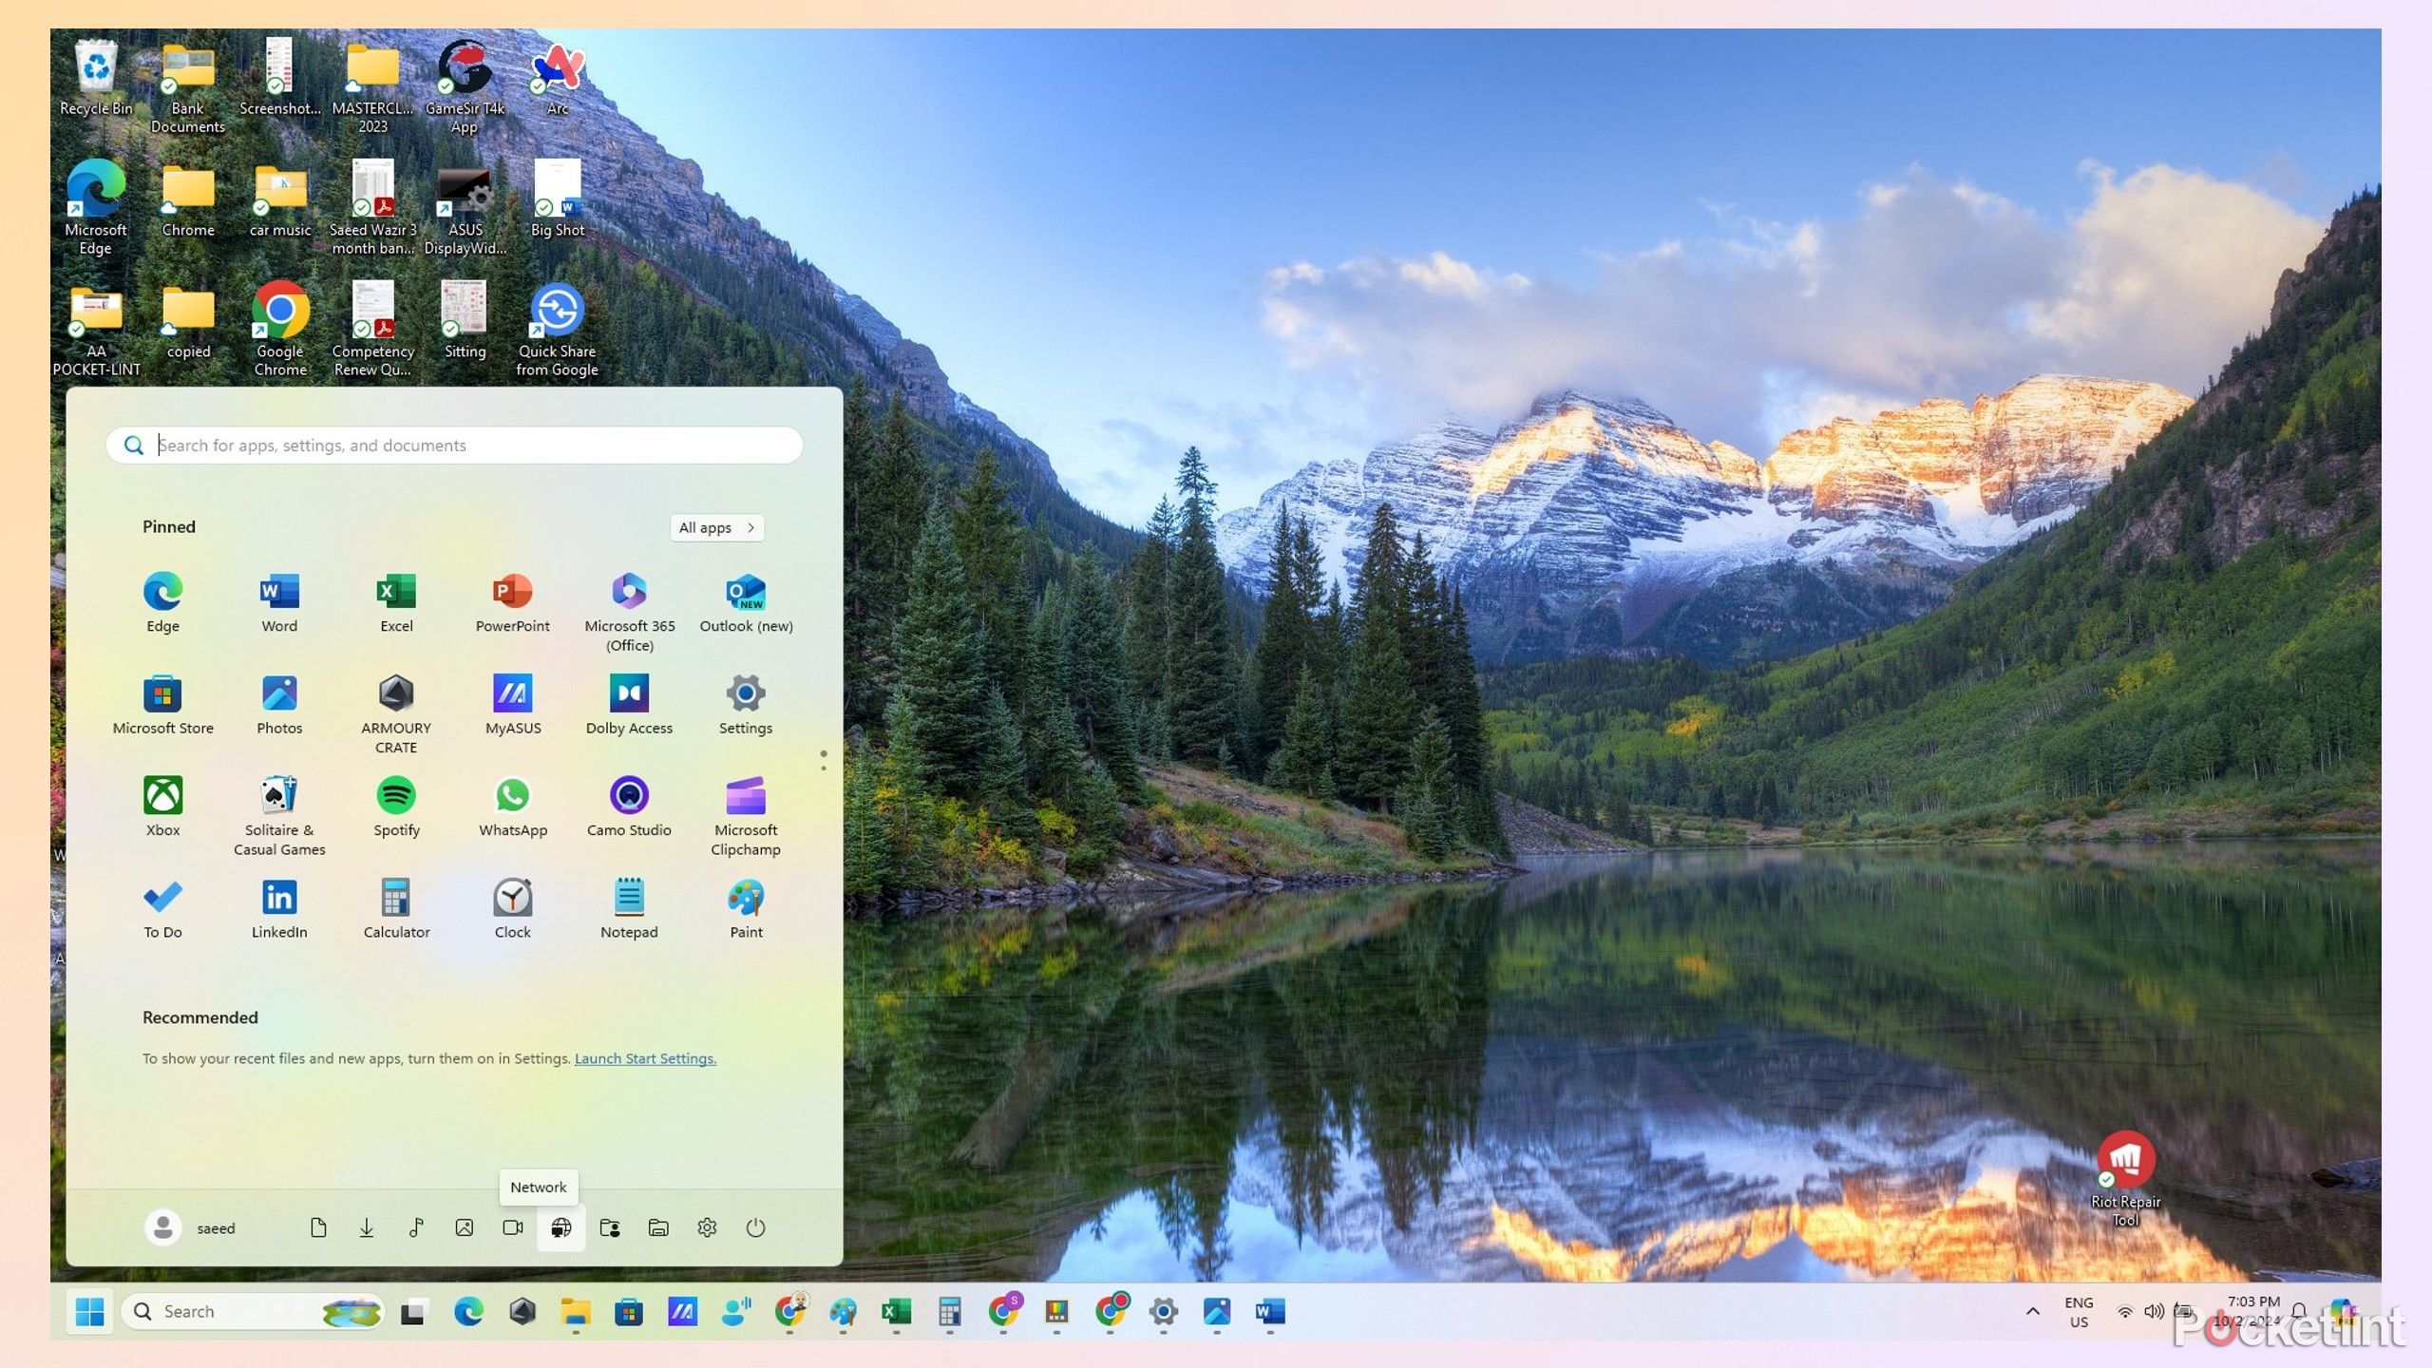
Task: Open Photos pinned app
Action: pyautogui.click(x=279, y=704)
